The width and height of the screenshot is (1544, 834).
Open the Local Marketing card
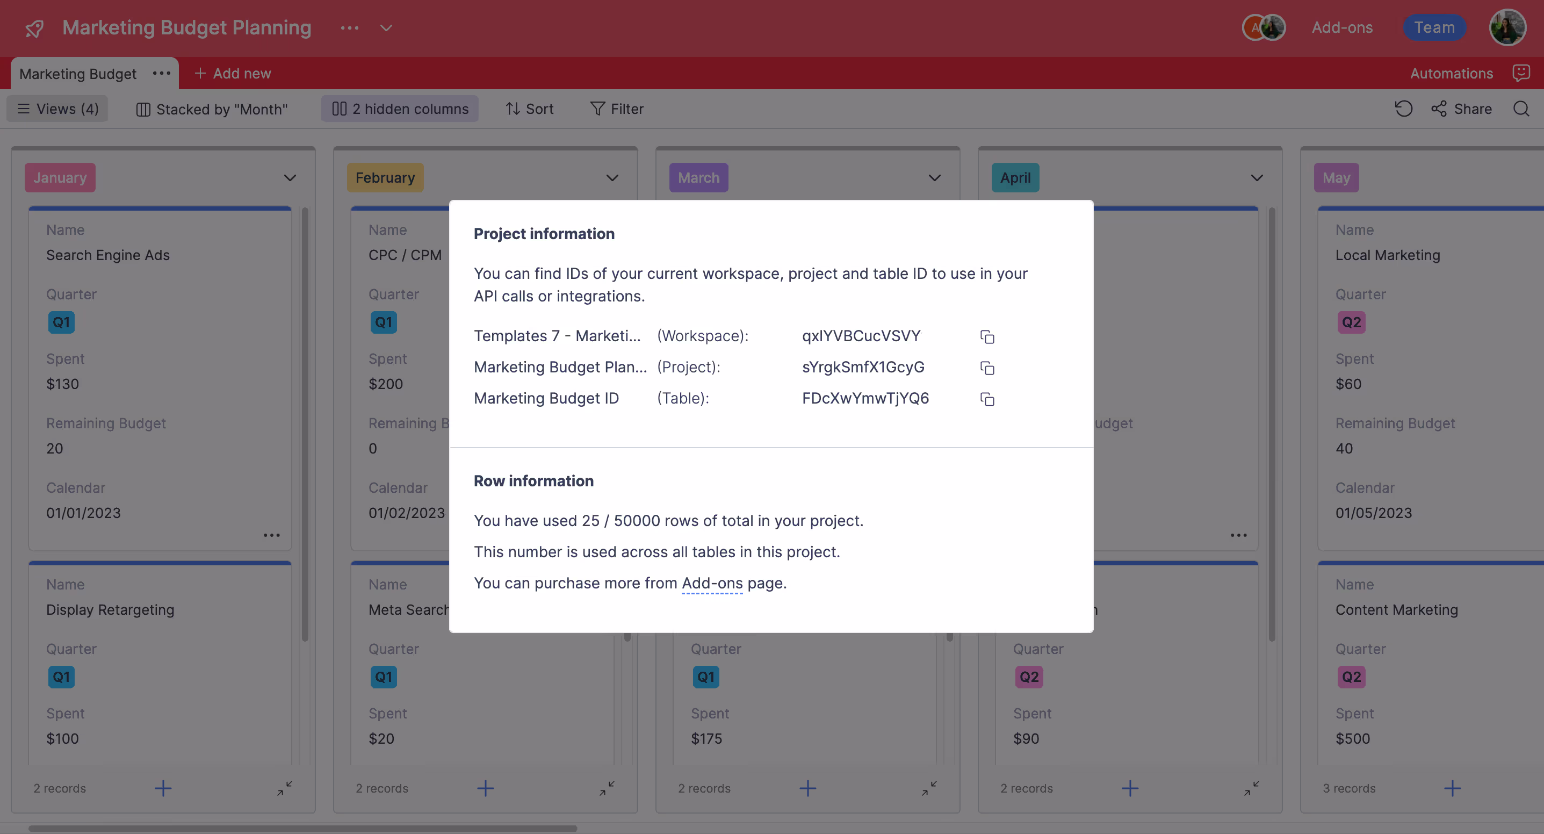pyautogui.click(x=1431, y=379)
